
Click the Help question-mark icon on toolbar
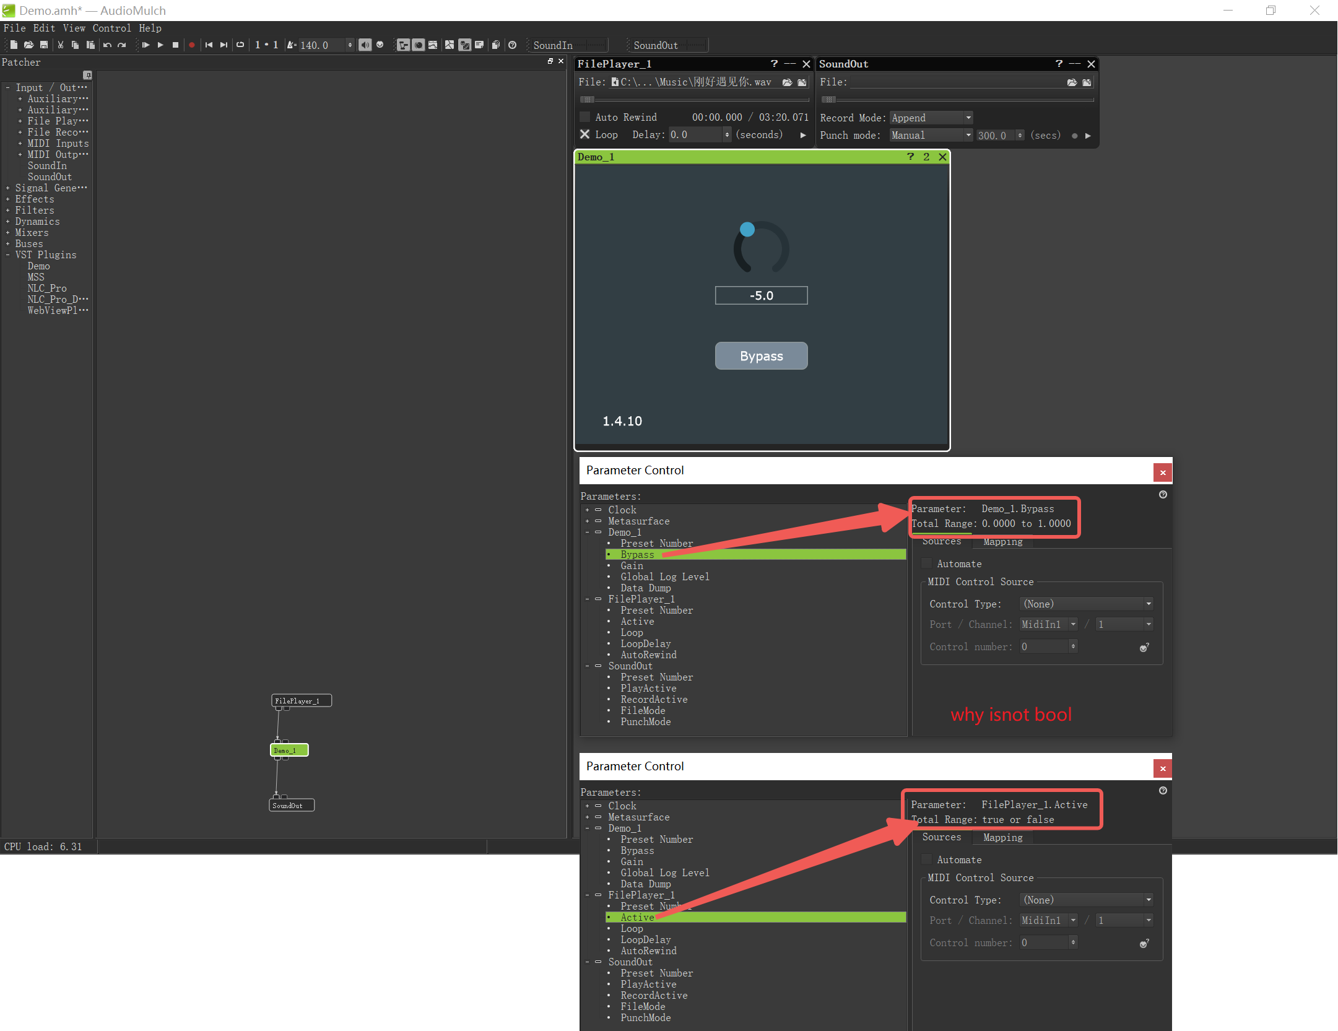513,45
